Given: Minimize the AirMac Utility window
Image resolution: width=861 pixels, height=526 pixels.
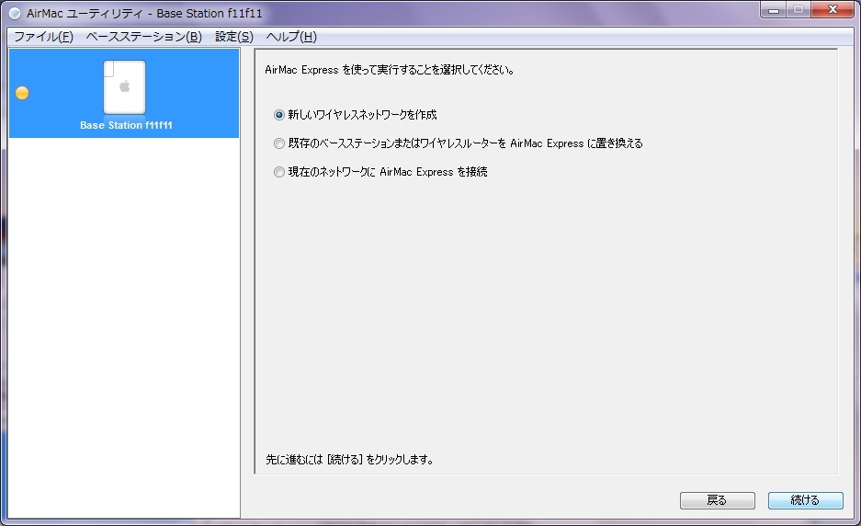Looking at the screenshot, I should [774, 10].
